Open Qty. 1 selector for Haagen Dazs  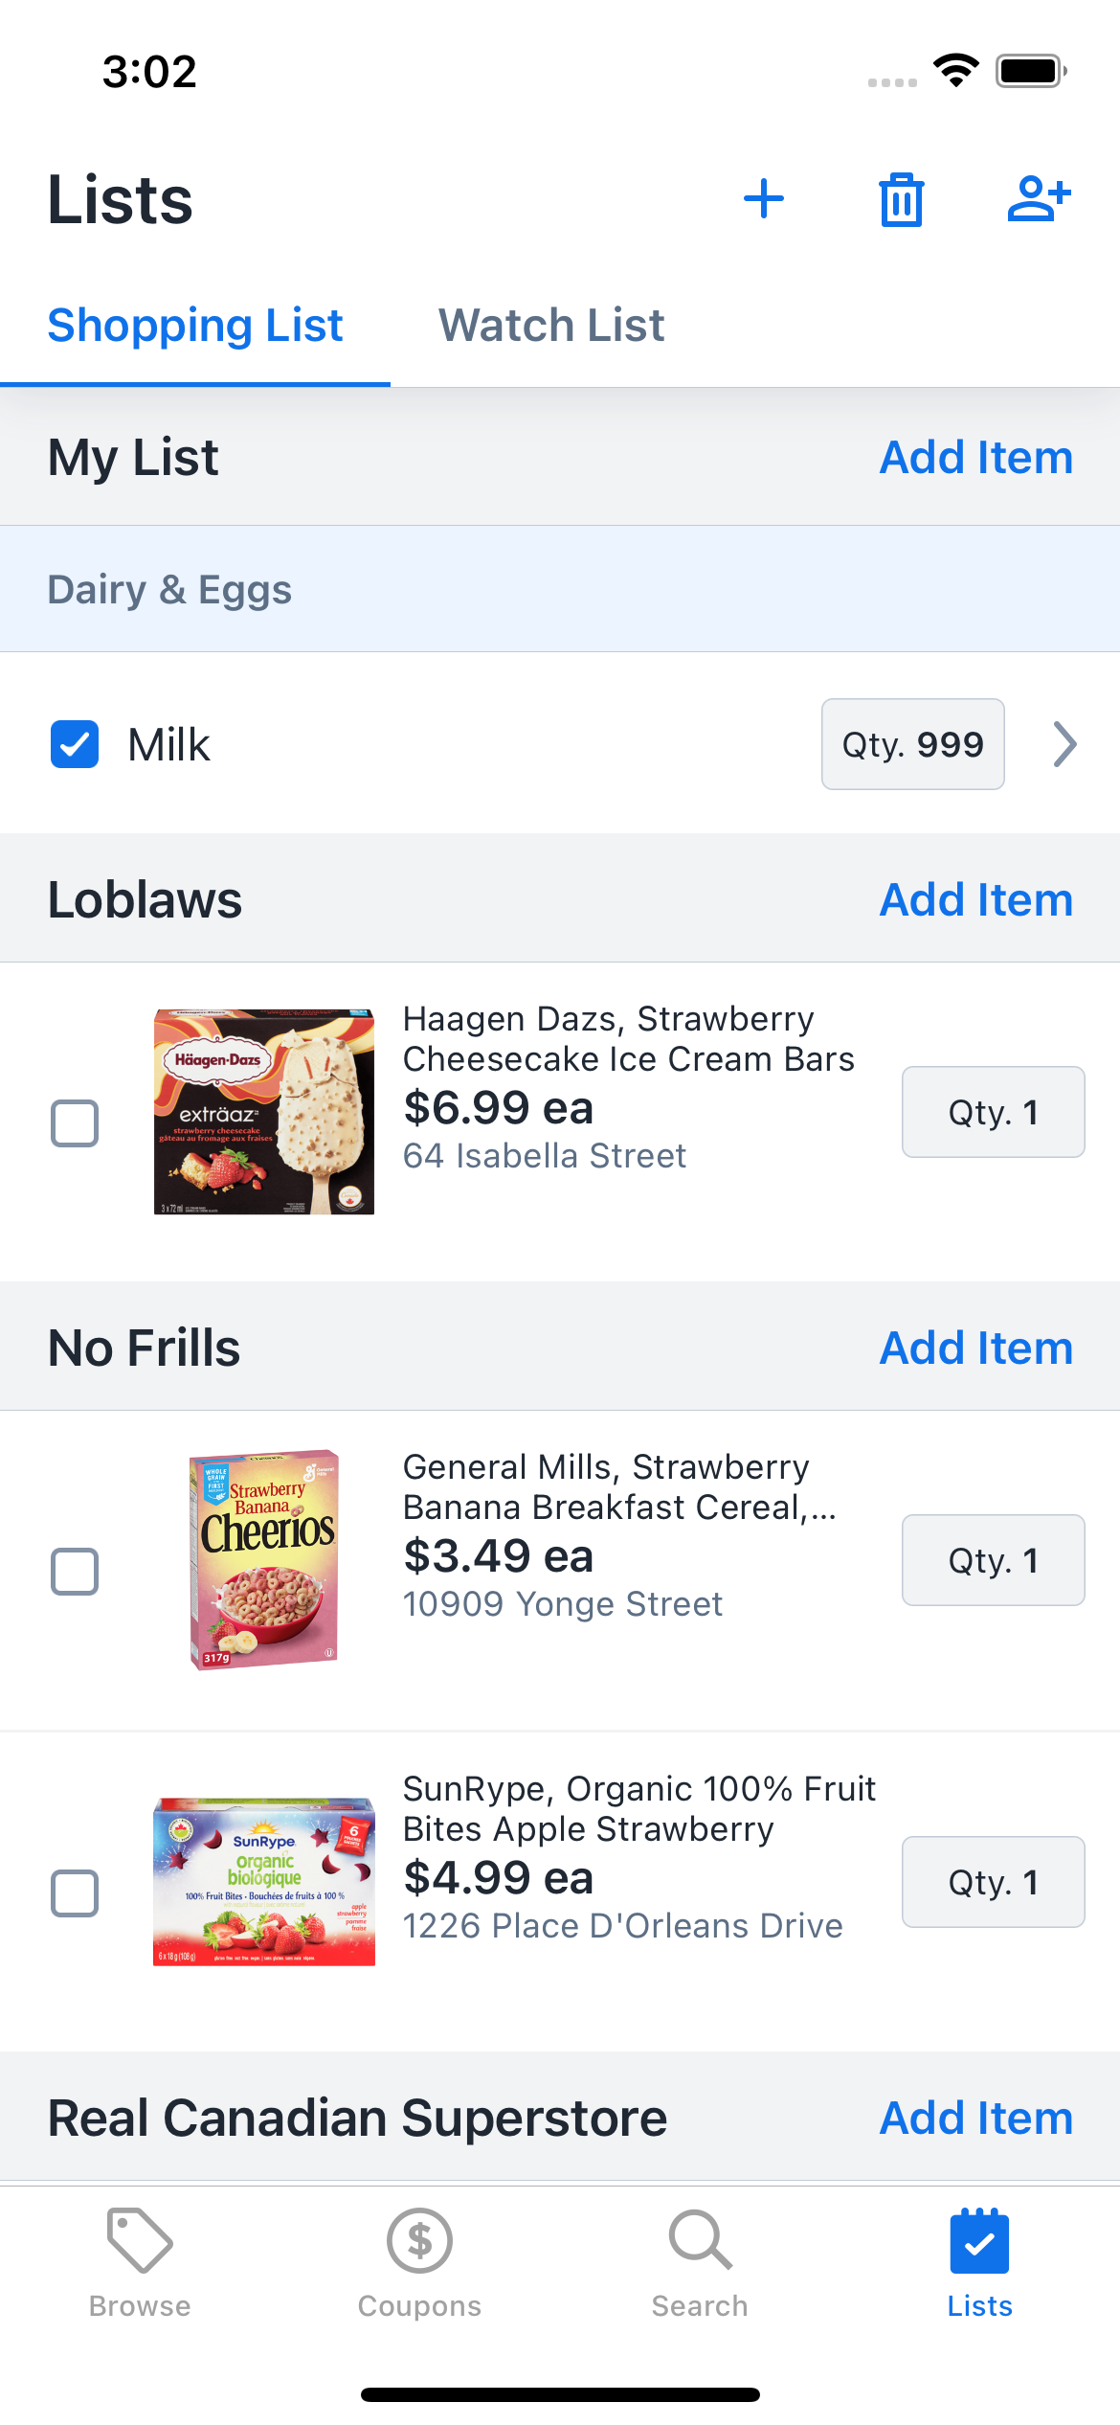[x=994, y=1112]
